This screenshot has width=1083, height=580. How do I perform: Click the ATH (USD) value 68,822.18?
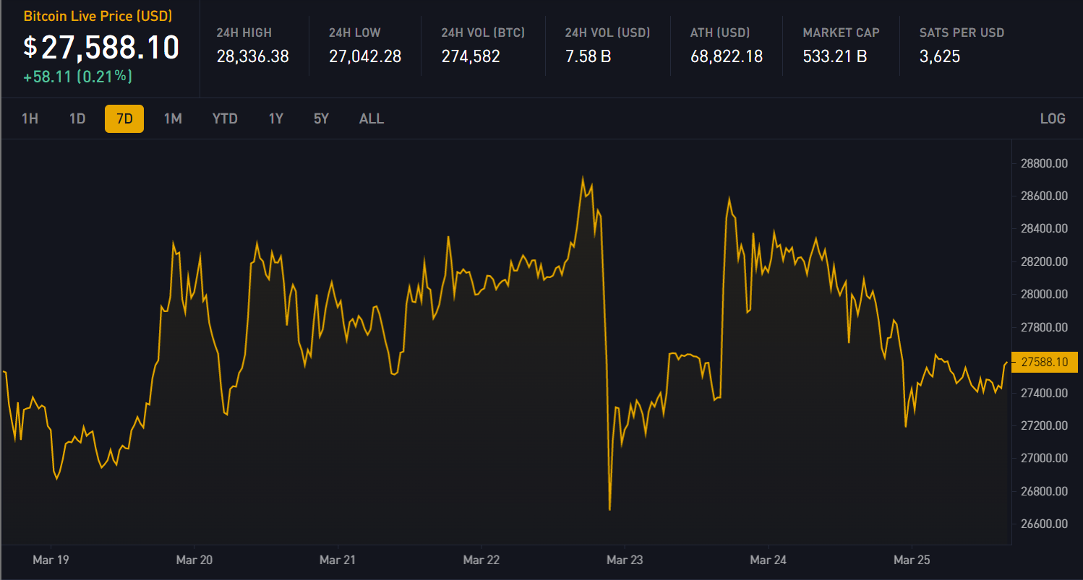coord(727,56)
